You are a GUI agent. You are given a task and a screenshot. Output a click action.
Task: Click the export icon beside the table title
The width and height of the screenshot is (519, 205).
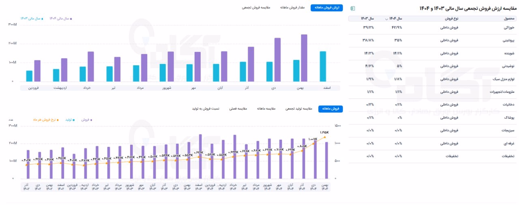353,8
